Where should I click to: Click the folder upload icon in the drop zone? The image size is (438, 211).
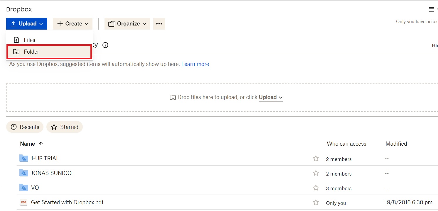pos(173,97)
